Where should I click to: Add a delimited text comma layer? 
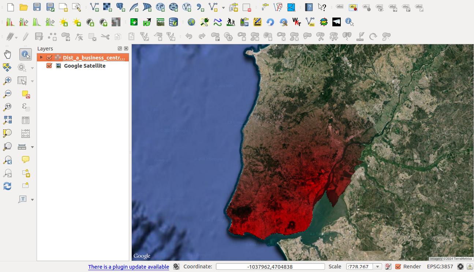pos(200,7)
